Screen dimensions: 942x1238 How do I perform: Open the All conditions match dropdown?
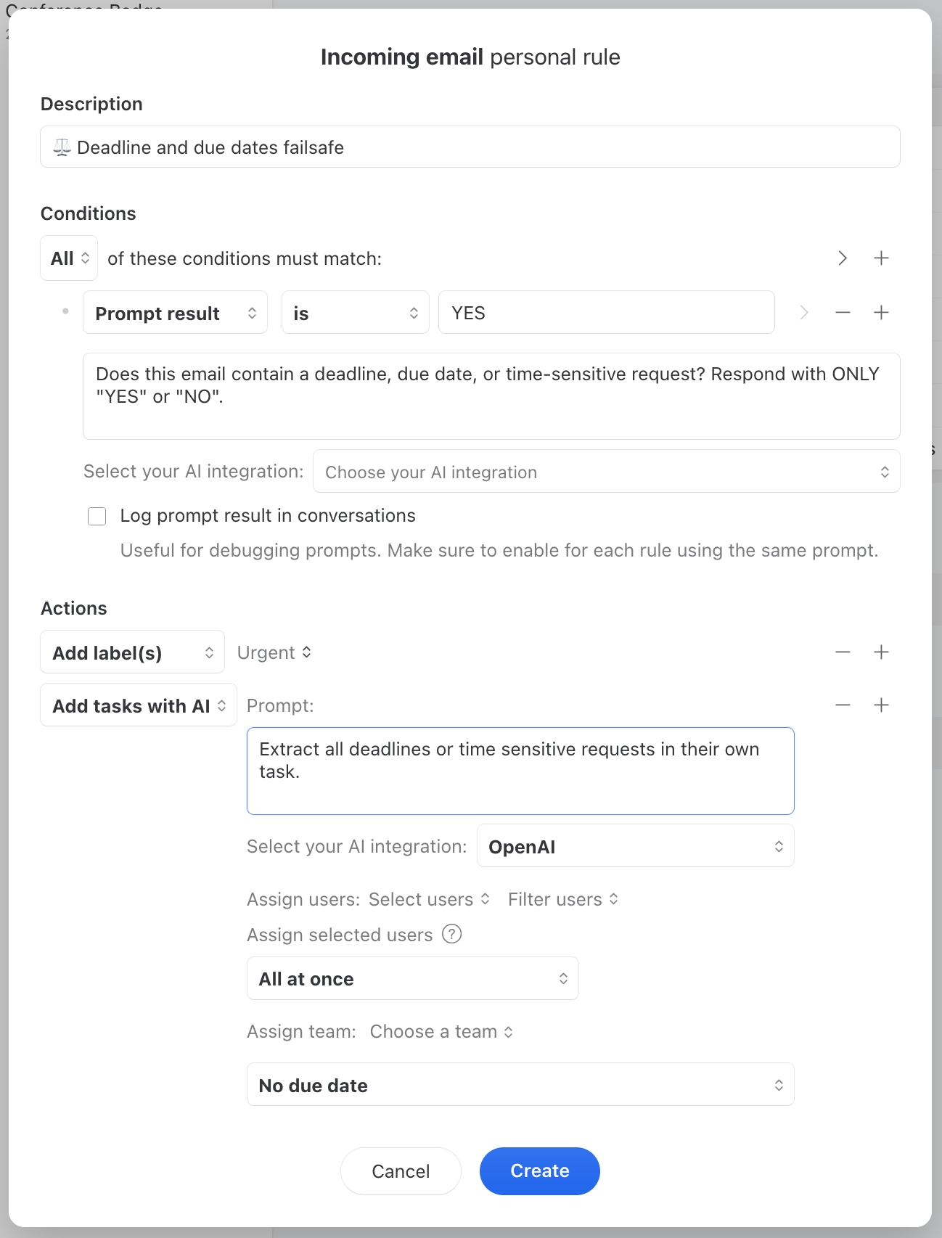coord(68,258)
